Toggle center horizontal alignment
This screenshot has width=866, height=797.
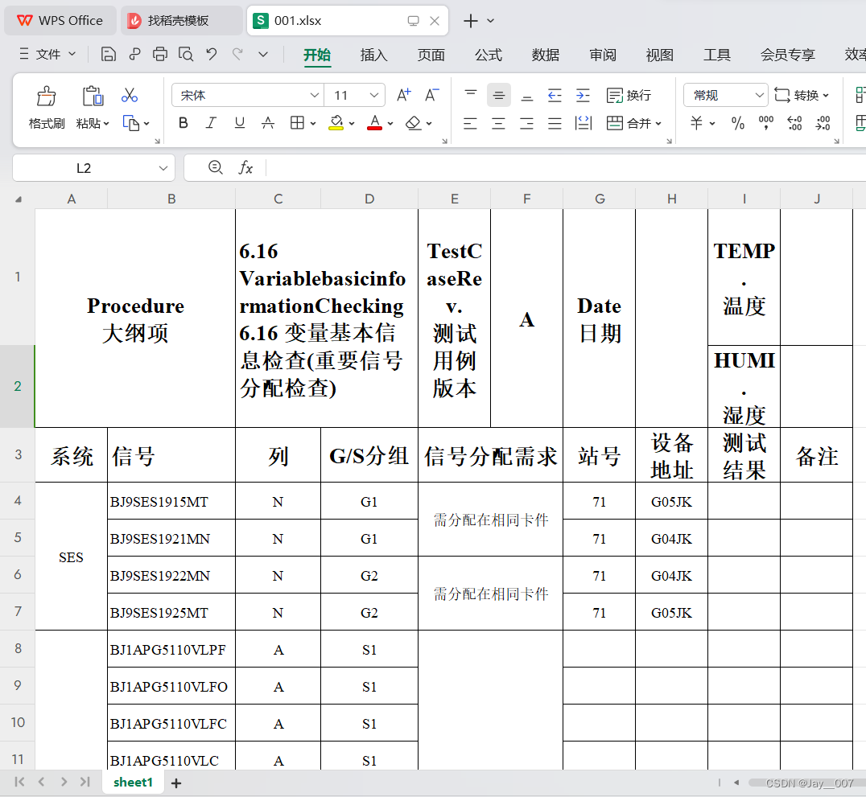click(x=499, y=123)
